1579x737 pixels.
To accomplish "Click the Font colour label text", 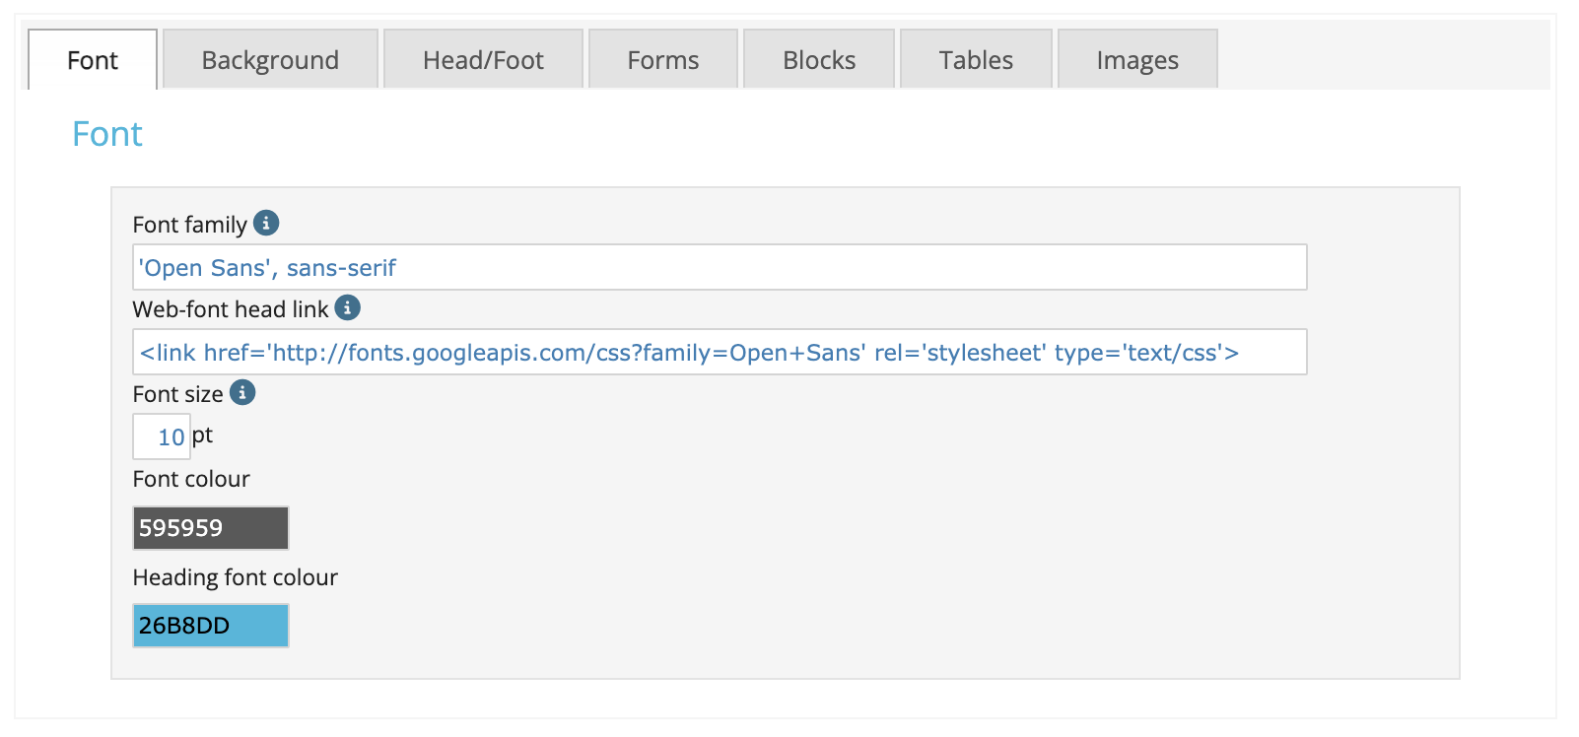I will pyautogui.click(x=191, y=479).
